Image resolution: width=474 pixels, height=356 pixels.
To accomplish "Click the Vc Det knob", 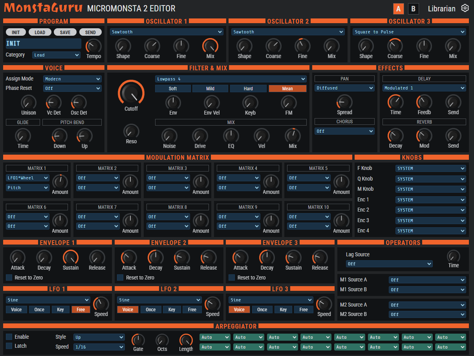I will point(54,102).
